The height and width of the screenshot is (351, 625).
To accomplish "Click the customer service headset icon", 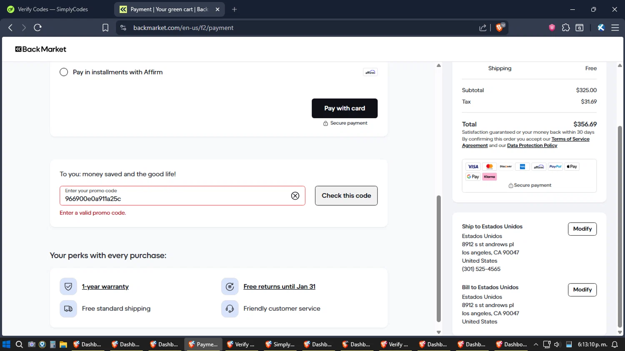I will (x=230, y=309).
